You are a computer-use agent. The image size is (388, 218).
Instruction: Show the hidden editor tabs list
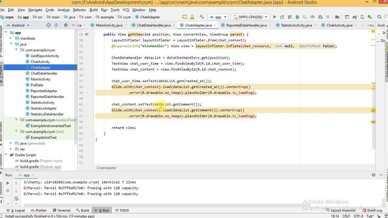(370, 25)
